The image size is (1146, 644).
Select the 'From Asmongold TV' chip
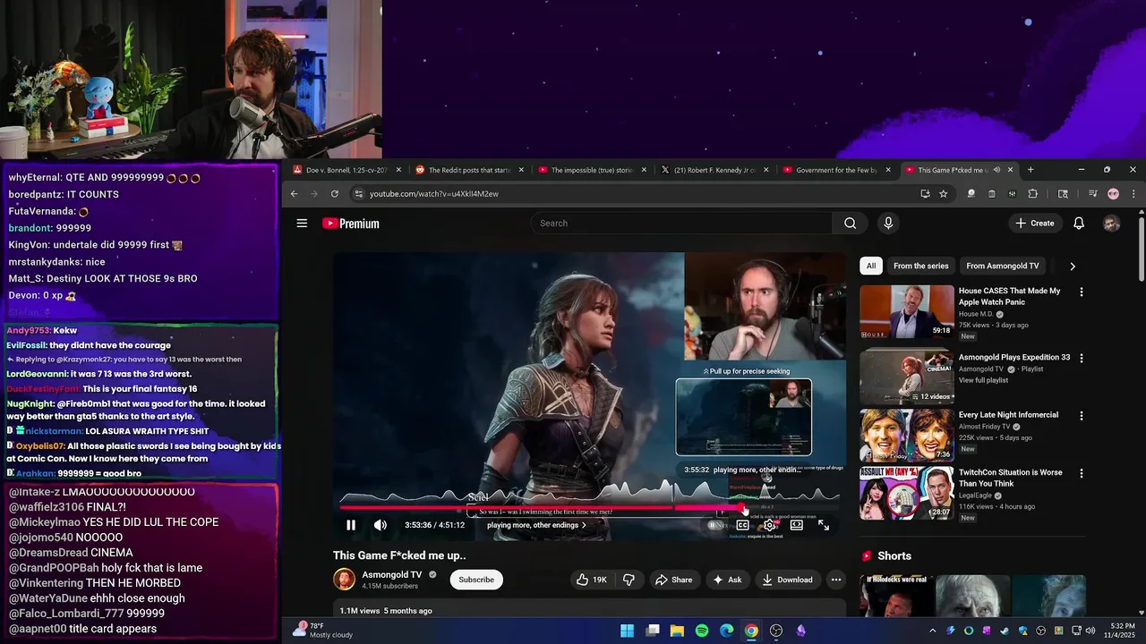[x=1003, y=266]
